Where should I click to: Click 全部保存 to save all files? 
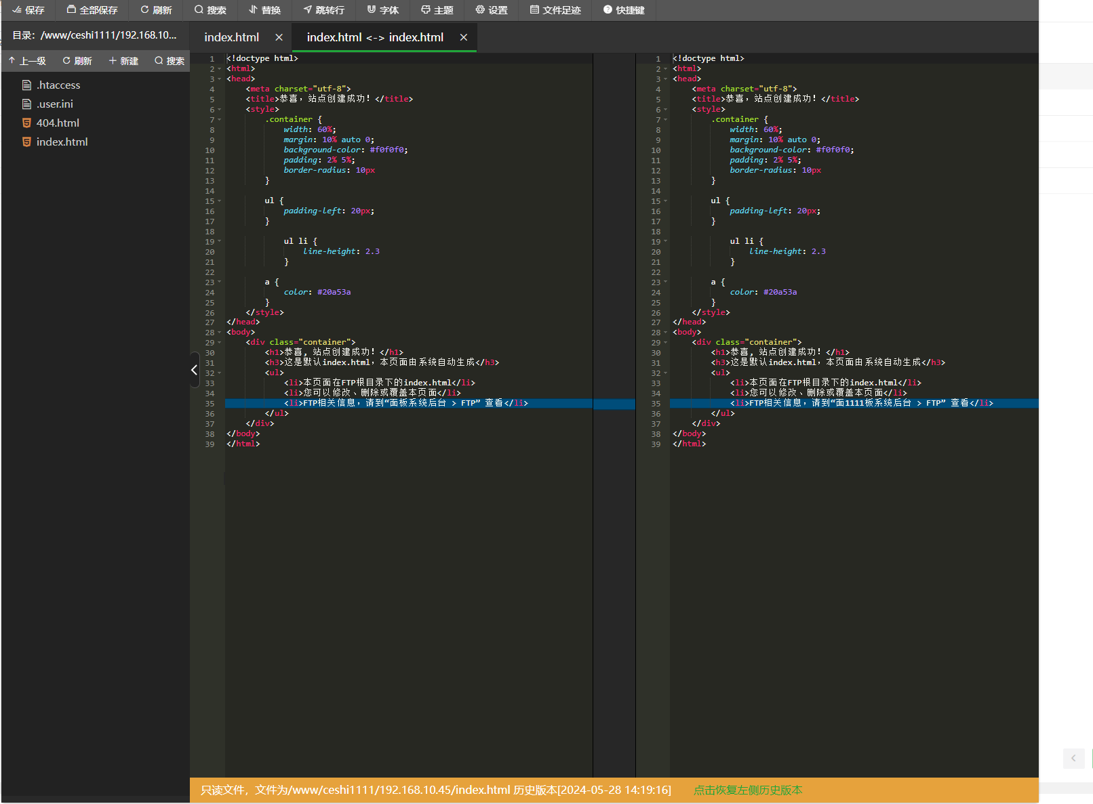pos(92,10)
